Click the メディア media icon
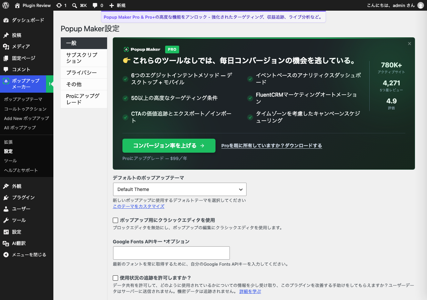Viewport: 427px width, 300px height. coord(6,47)
